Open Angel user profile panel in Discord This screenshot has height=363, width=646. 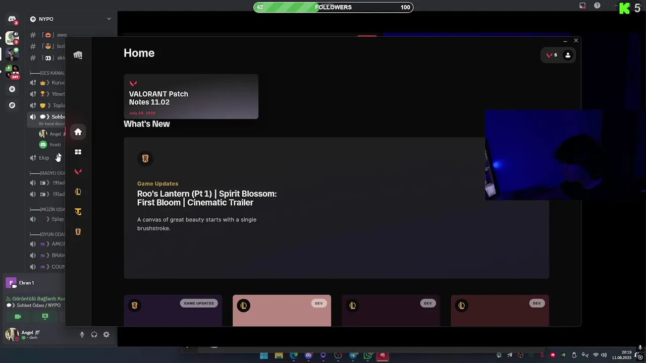[x=23, y=335]
